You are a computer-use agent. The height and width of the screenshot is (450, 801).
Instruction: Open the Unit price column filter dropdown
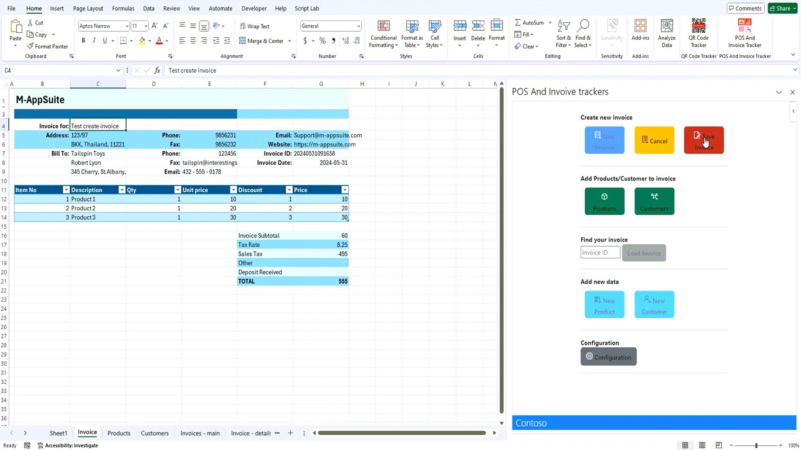pyautogui.click(x=233, y=190)
